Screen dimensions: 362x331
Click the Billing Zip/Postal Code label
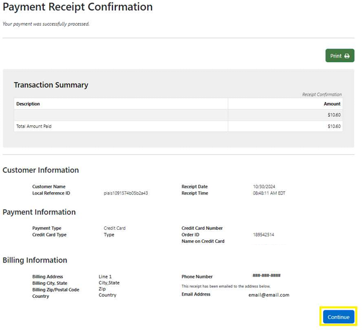55,290
